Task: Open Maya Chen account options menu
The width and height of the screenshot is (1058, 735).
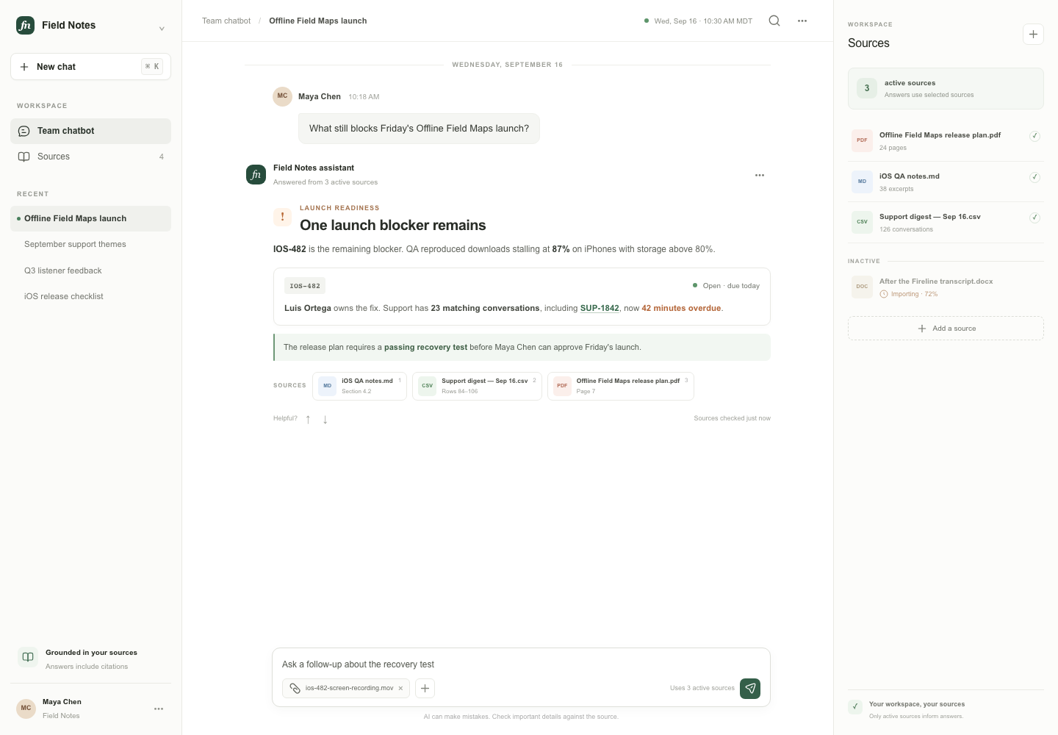Action: click(x=159, y=709)
